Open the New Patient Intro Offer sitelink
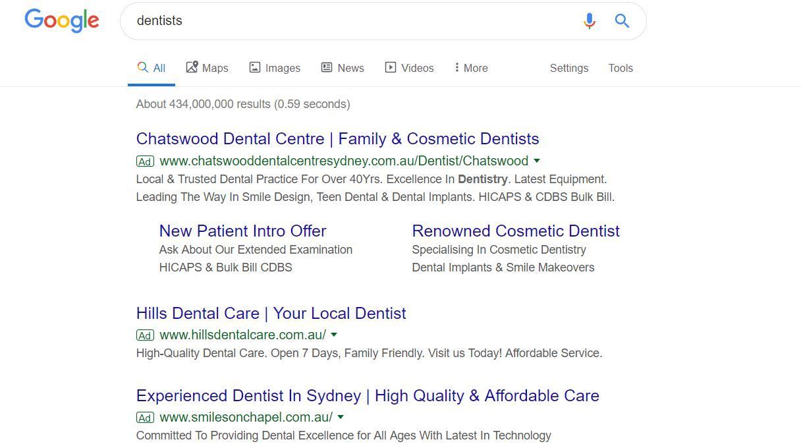This screenshot has width=801, height=448. click(242, 231)
